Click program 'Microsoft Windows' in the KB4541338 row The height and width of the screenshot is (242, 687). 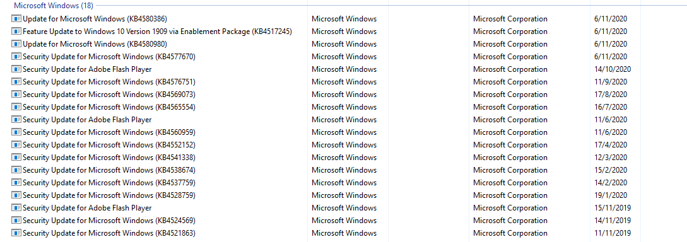344,158
